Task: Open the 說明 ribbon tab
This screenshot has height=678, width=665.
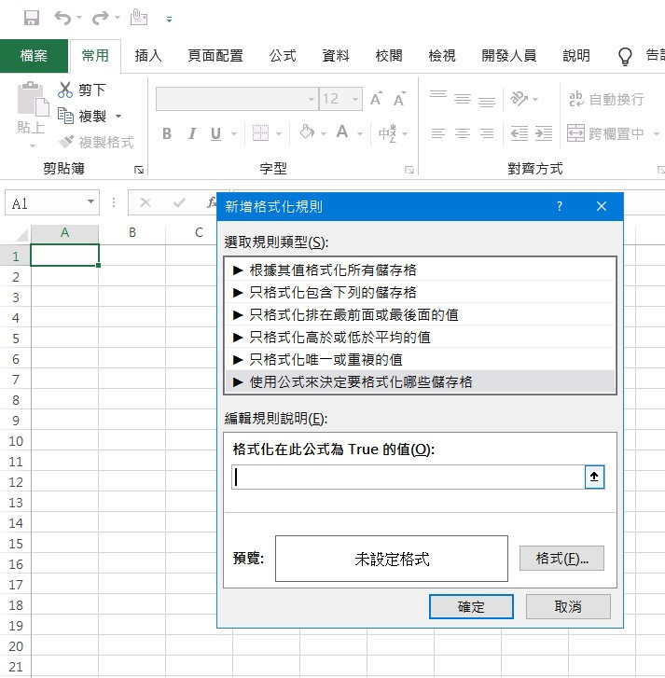Action: tap(576, 56)
